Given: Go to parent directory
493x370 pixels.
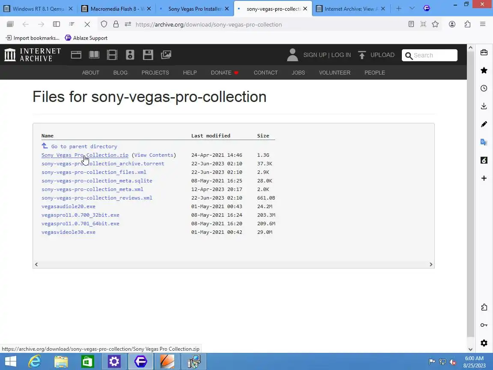Looking at the screenshot, I should (x=84, y=146).
